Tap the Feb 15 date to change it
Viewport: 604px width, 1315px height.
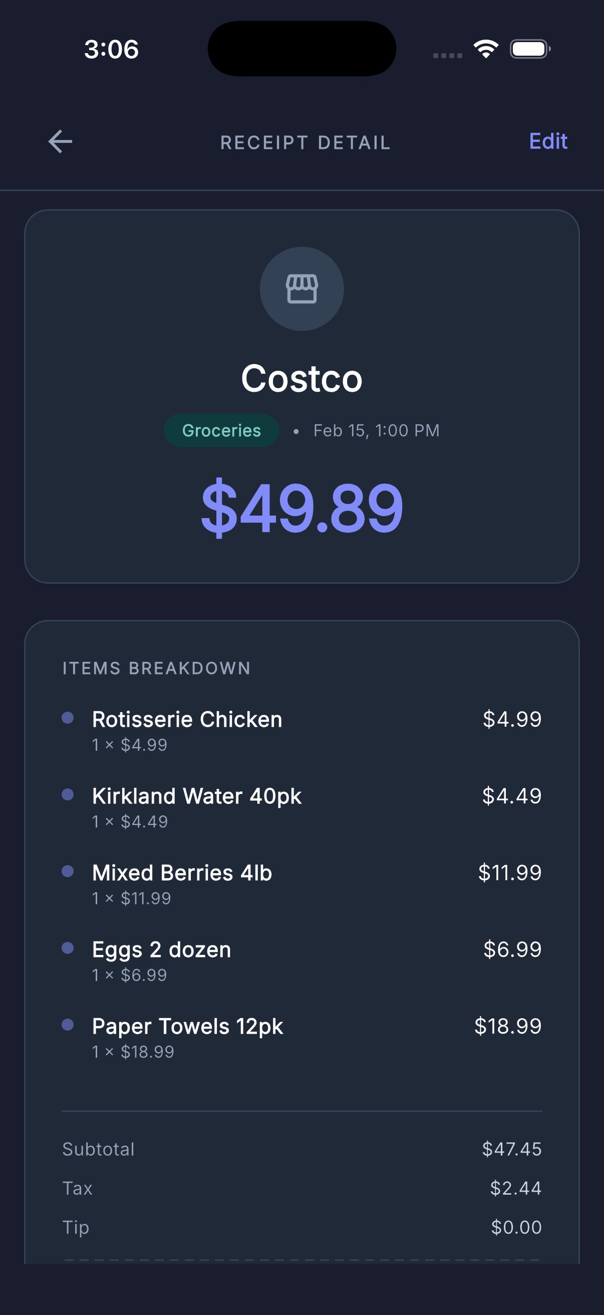(x=376, y=430)
